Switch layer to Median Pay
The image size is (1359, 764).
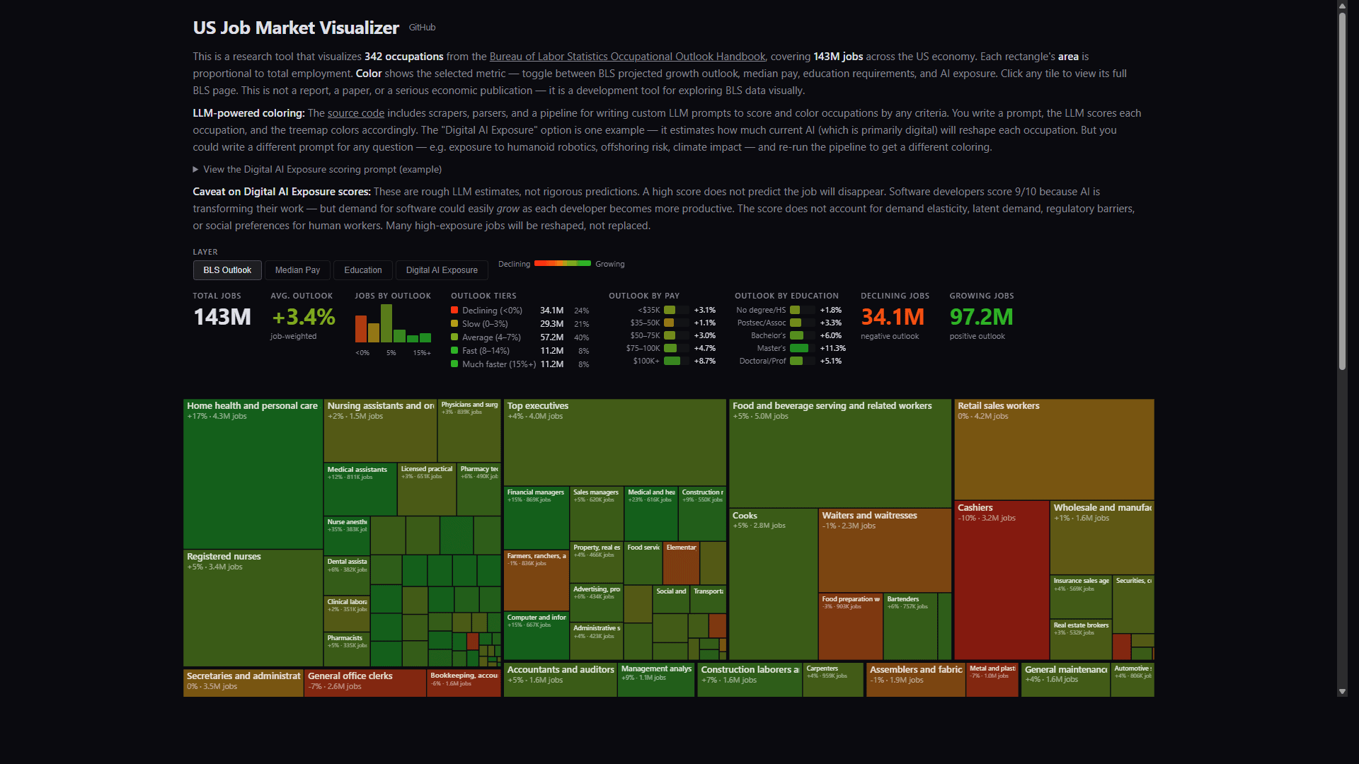297,270
